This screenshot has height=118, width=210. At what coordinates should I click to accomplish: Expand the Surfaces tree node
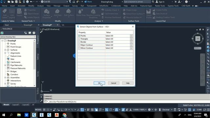[x=5, y=50]
